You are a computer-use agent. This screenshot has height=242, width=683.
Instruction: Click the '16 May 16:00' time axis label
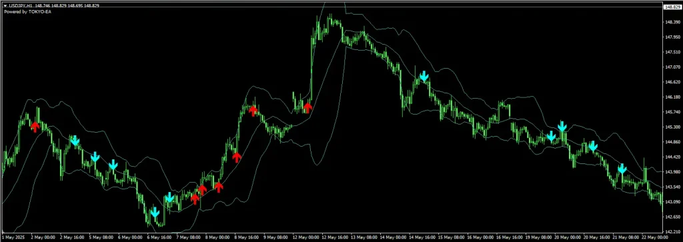point(509,237)
